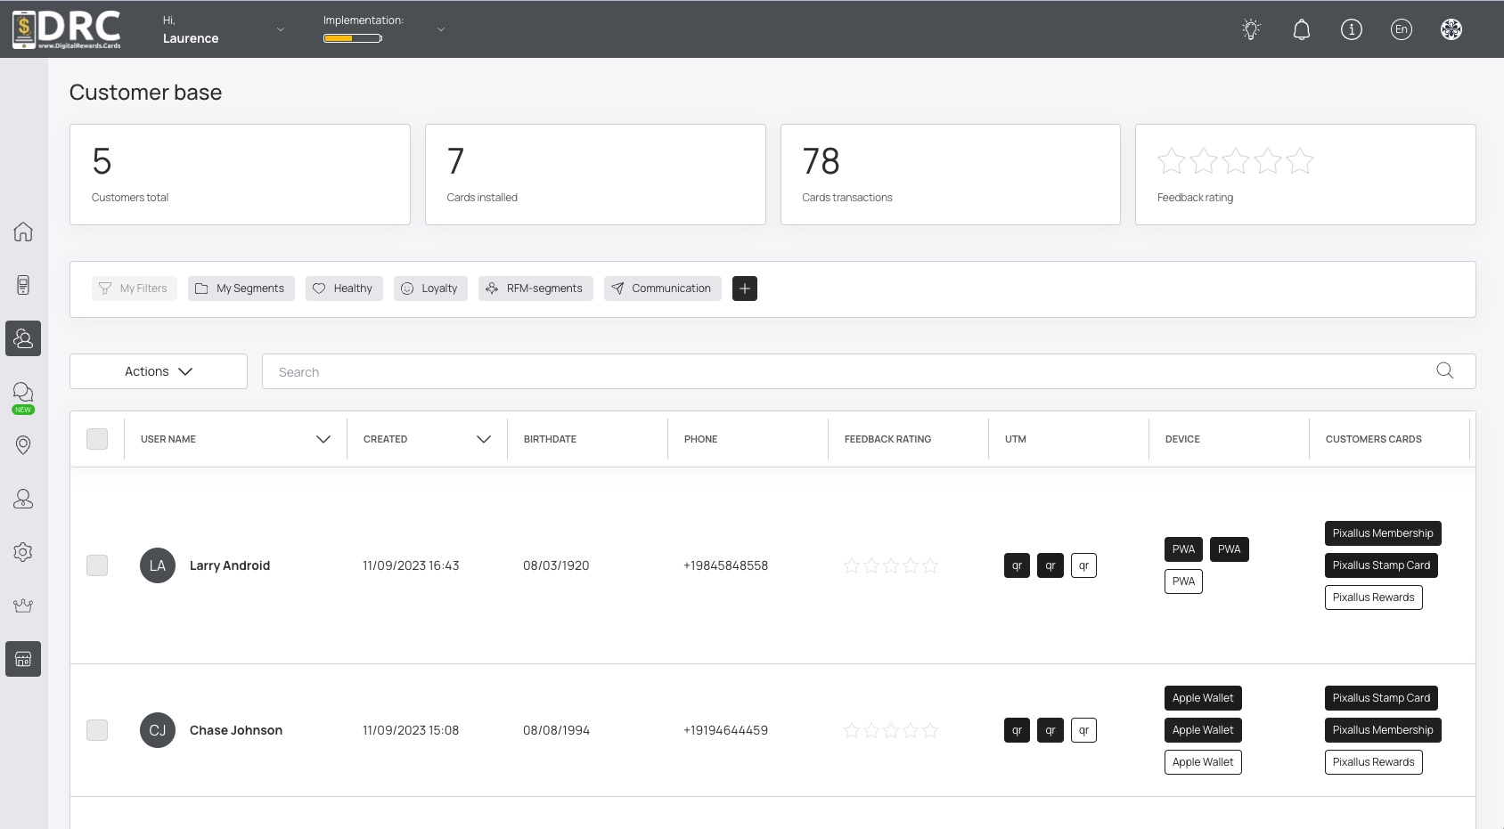
Task: Click Larry's Pixallus Stamp Card tag
Action: (1381, 565)
